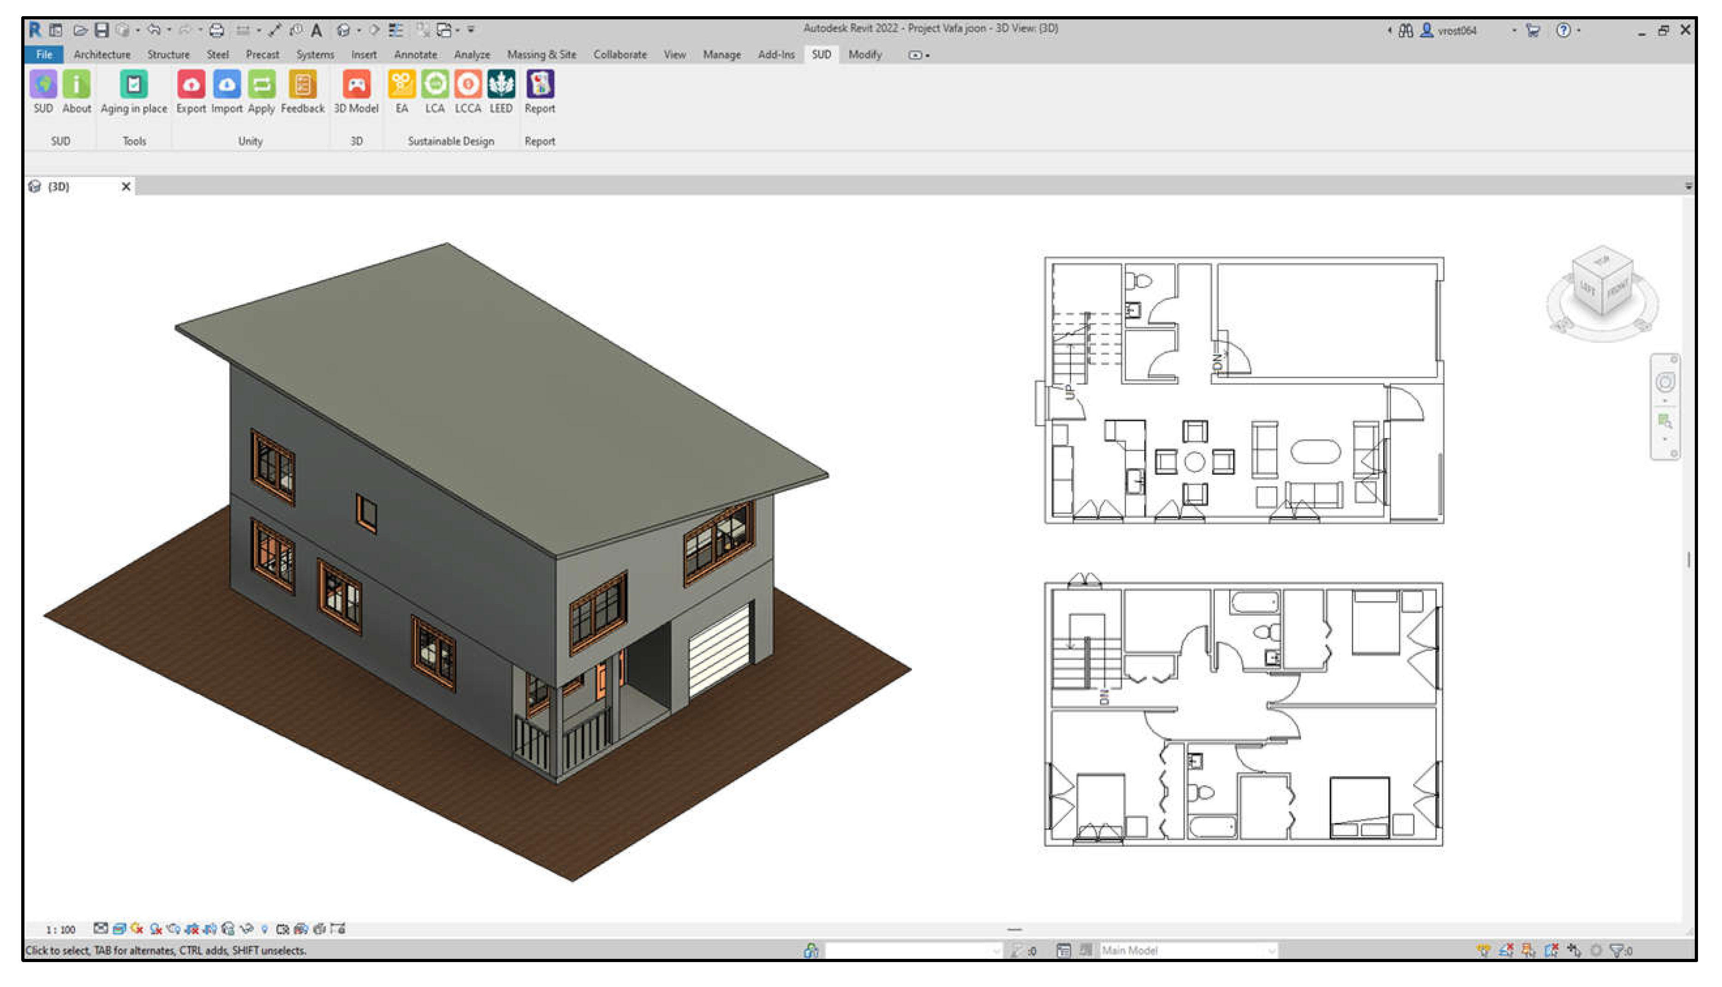1722x987 pixels.
Task: Open the LEED assessment tool
Action: [501, 85]
